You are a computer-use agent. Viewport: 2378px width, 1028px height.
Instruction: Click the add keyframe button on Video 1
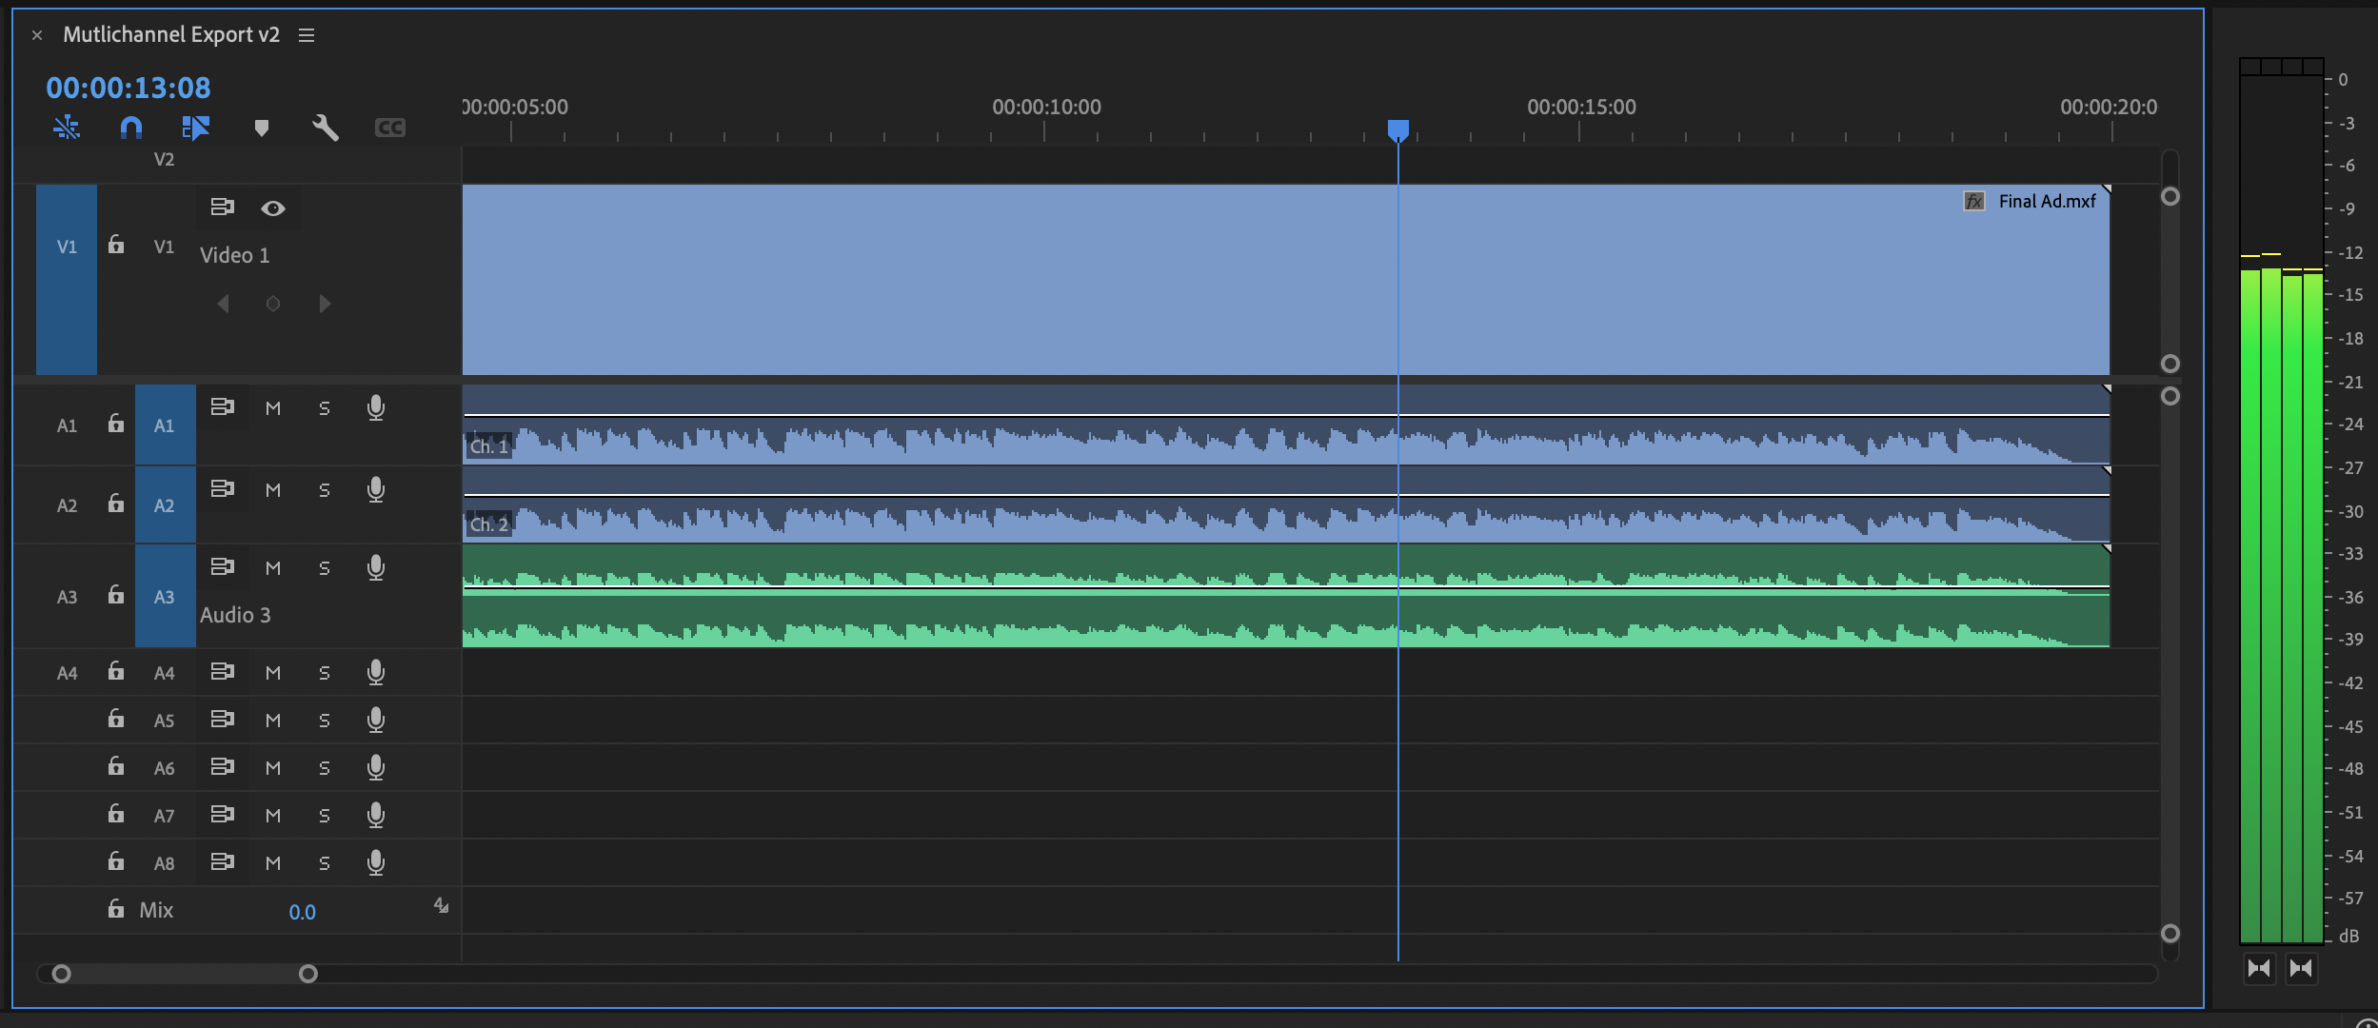point(273,303)
